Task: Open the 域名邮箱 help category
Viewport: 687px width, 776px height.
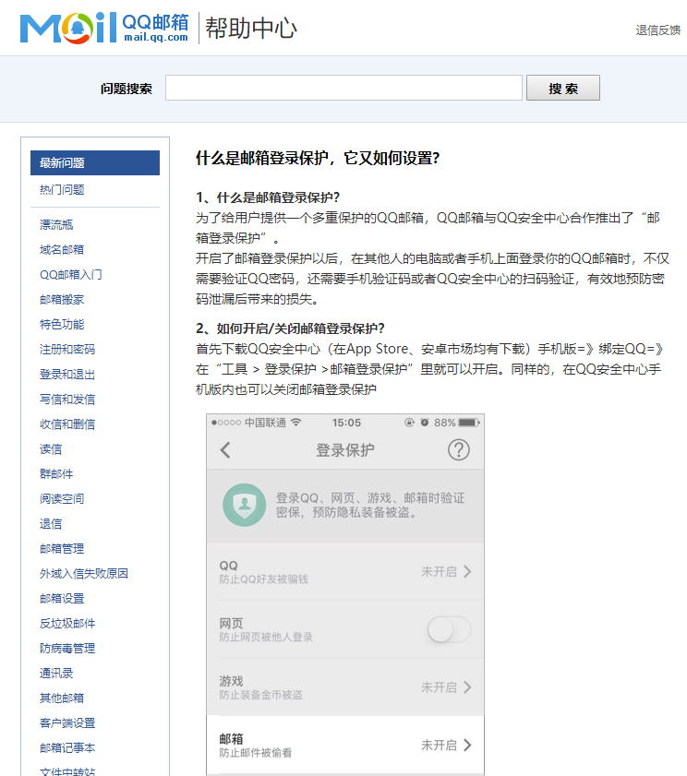Action: pos(62,249)
